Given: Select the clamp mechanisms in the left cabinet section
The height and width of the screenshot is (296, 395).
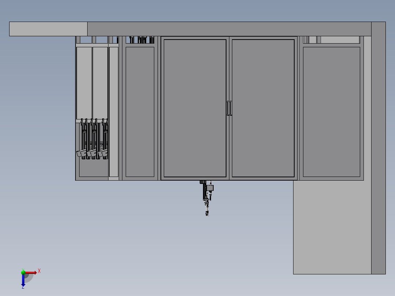Looking at the screenshot, I should [x=92, y=139].
